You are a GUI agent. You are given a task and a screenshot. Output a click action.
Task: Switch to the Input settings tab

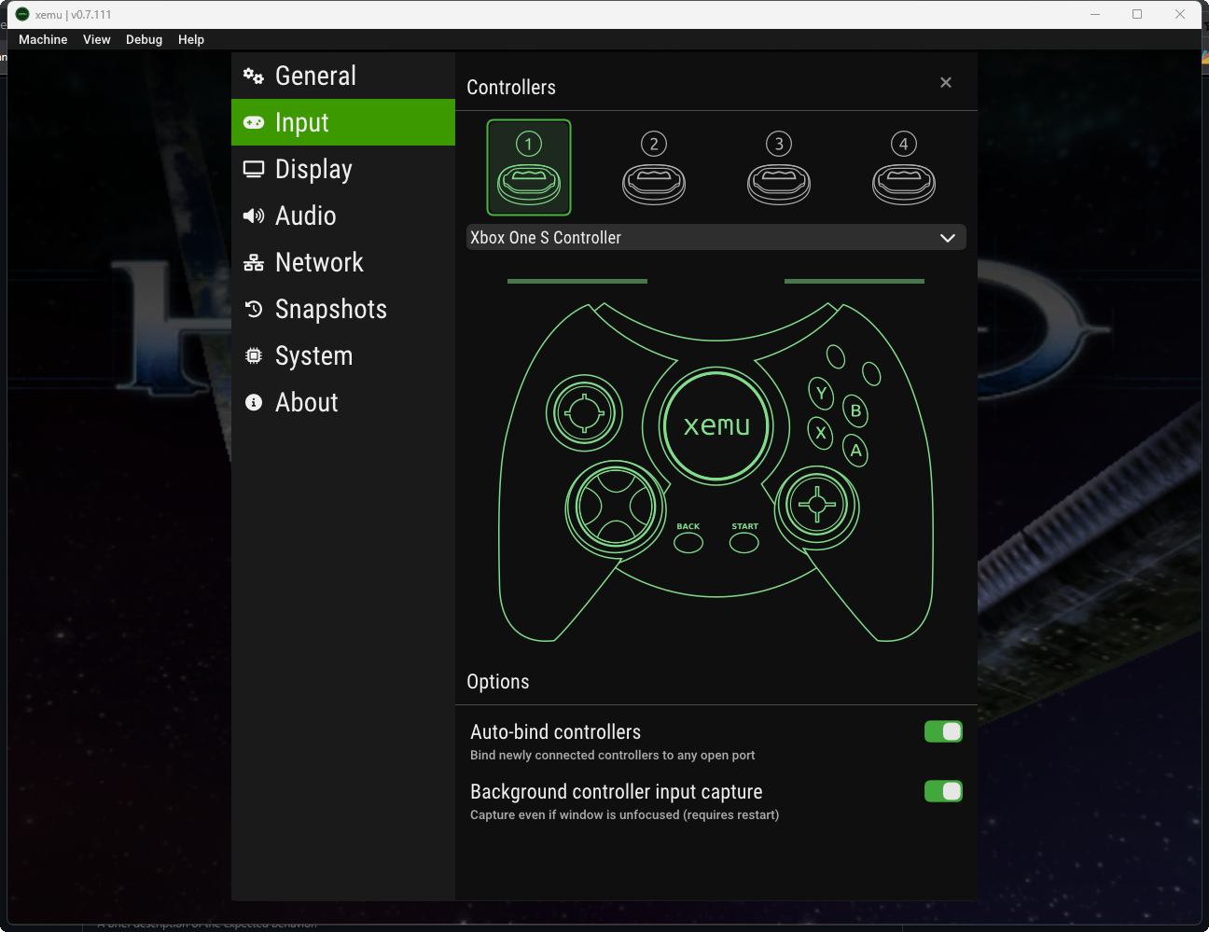tap(300, 122)
